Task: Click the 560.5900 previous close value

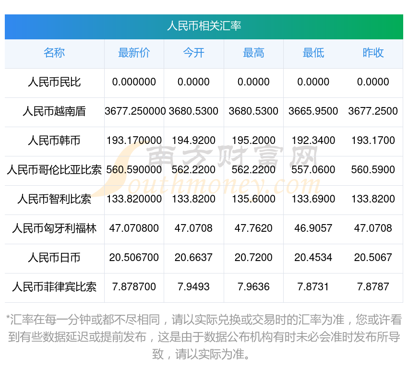Action: [373, 169]
